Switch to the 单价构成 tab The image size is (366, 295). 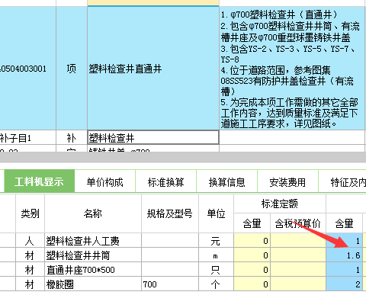pyautogui.click(x=104, y=181)
